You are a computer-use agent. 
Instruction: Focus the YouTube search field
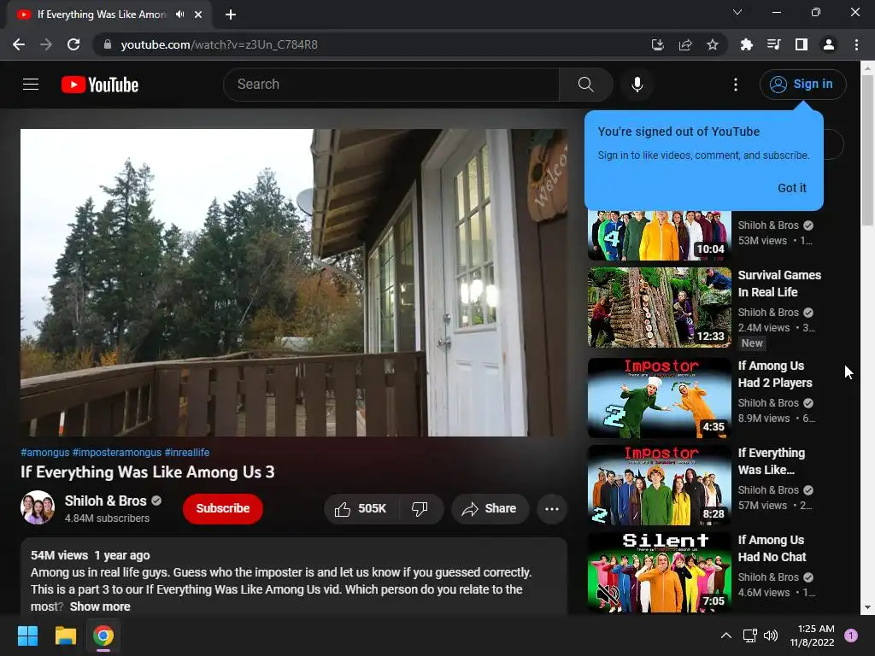pos(391,85)
